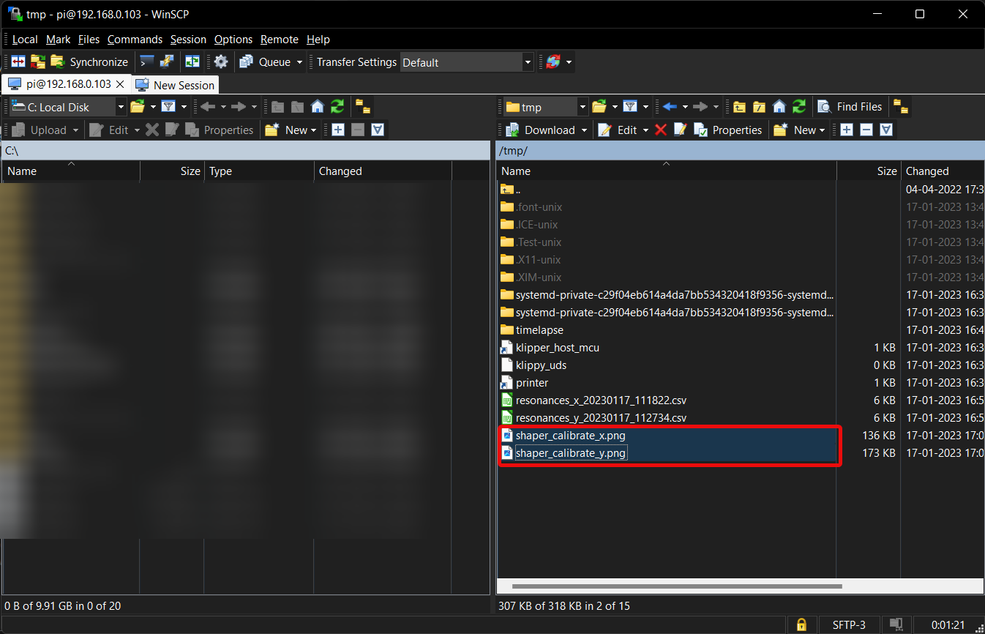The width and height of the screenshot is (985, 634).
Task: Go to remote parent directory
Action: [x=740, y=107]
